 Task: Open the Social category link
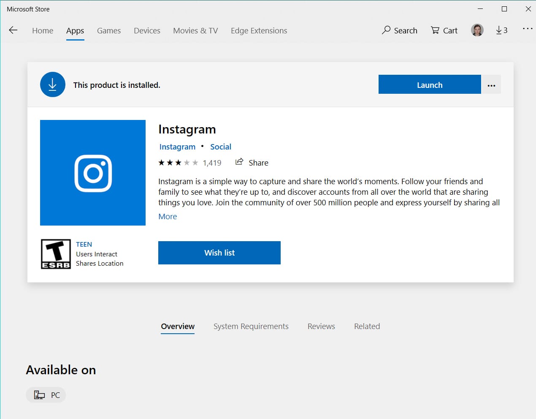(x=221, y=147)
